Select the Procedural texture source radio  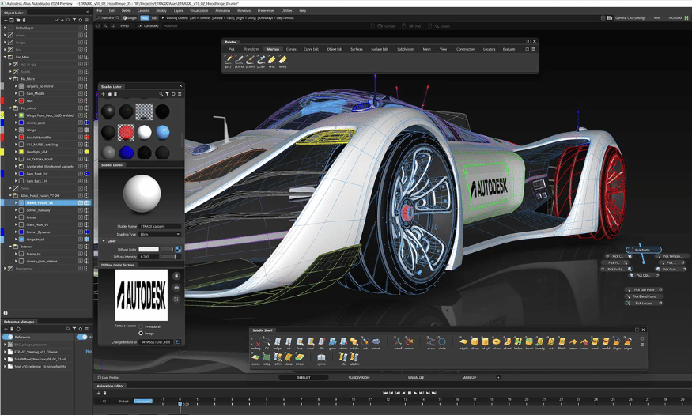pos(141,326)
